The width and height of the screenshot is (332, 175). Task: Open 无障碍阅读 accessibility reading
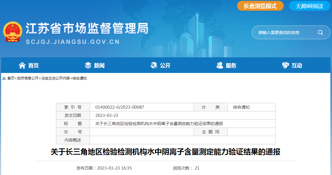point(310,6)
